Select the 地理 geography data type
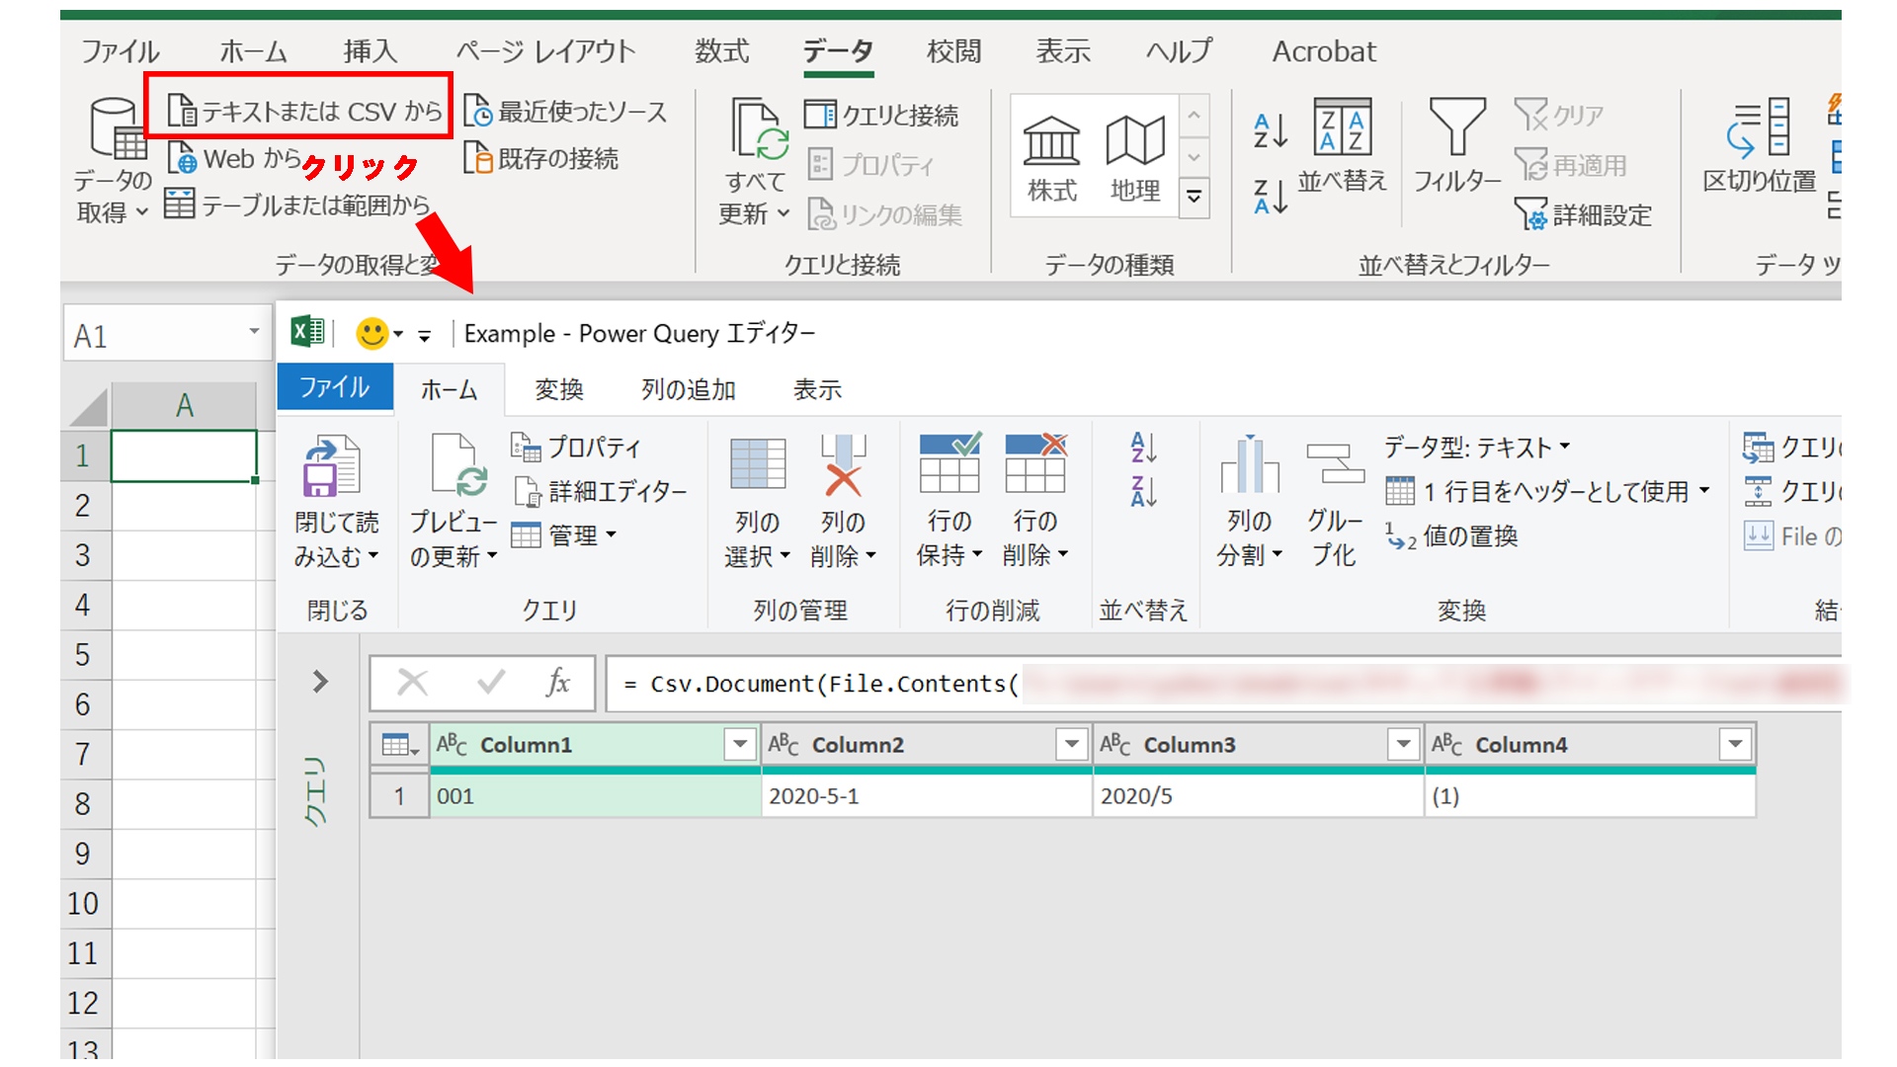 pos(1135,156)
